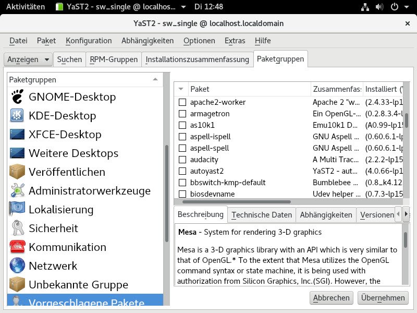
Task: Open the Paket menu
Action: point(46,41)
